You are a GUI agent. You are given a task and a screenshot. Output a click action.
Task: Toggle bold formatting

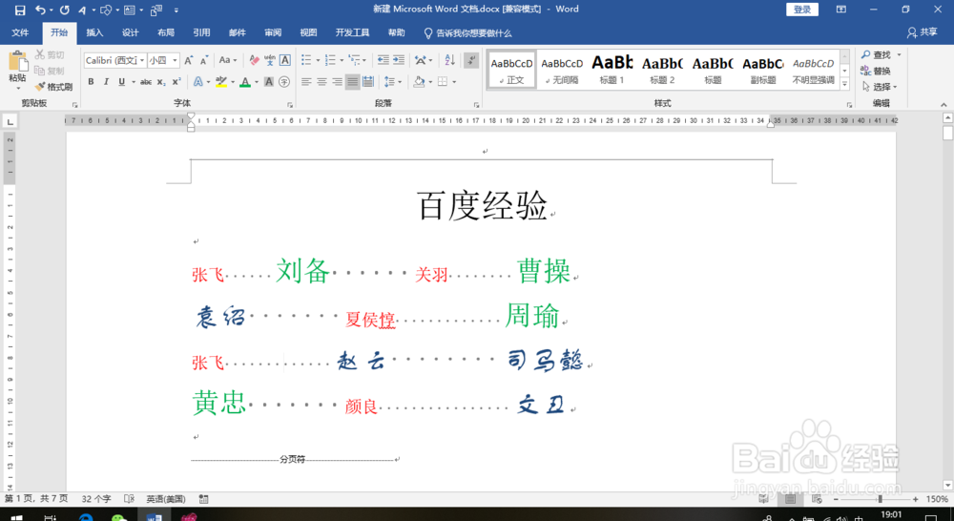coord(91,81)
